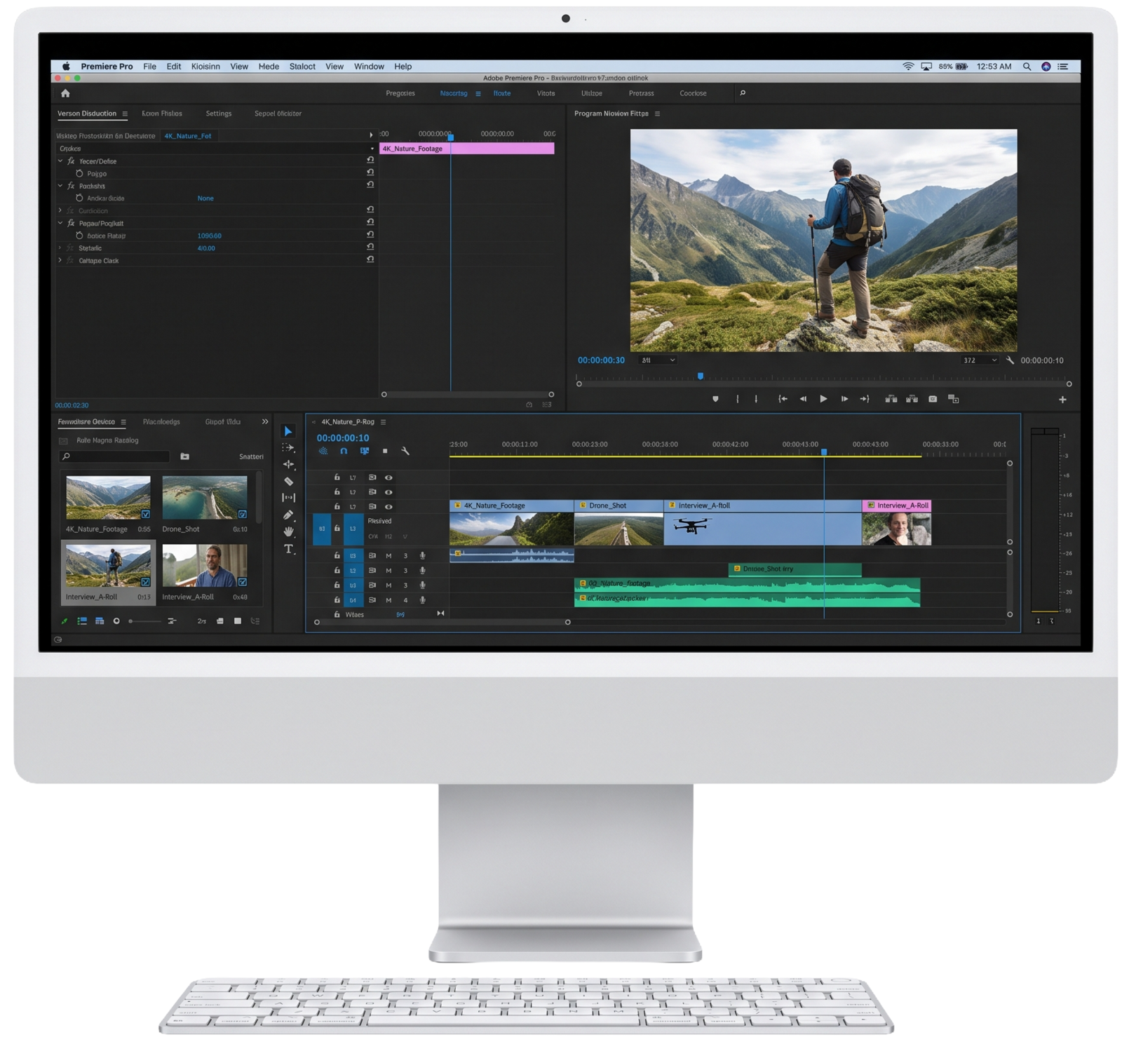Click the export frame camera icon
The height and width of the screenshot is (1044, 1122).
click(933, 399)
